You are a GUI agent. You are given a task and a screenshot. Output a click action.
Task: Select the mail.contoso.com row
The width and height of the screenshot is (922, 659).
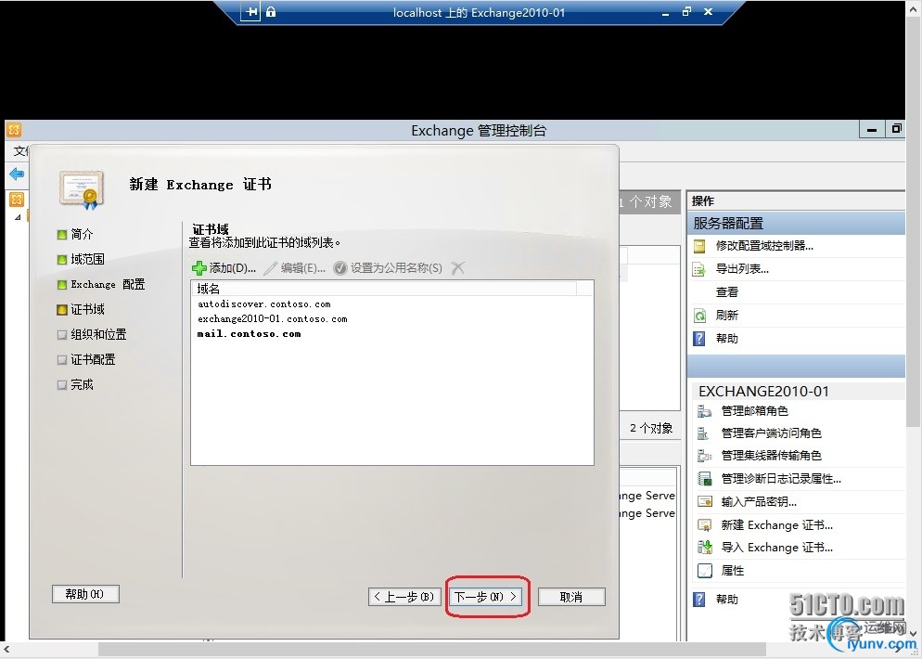tap(392, 333)
